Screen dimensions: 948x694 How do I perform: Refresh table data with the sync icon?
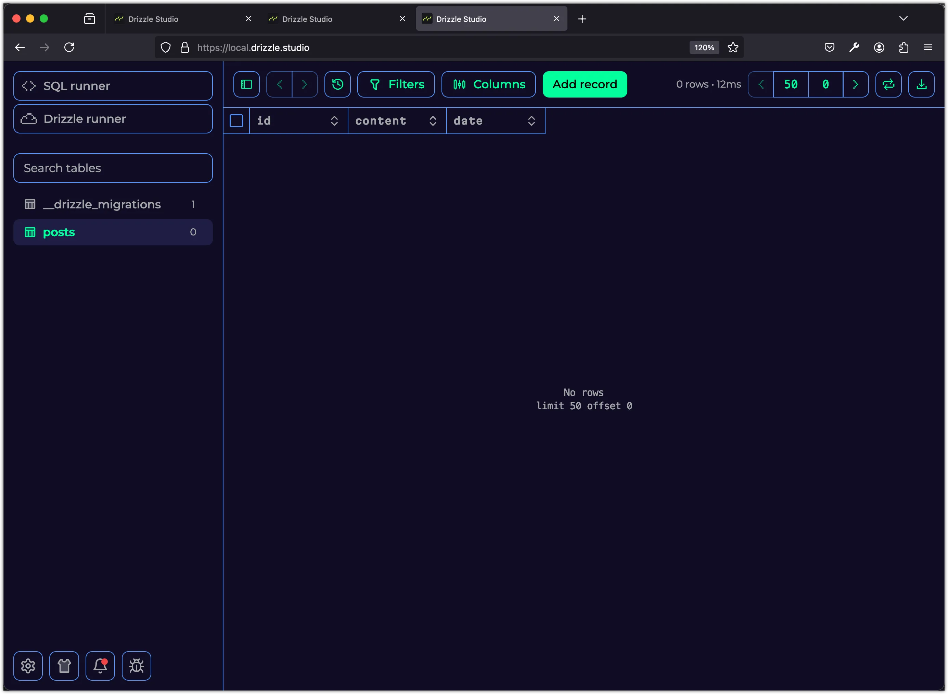tap(888, 85)
